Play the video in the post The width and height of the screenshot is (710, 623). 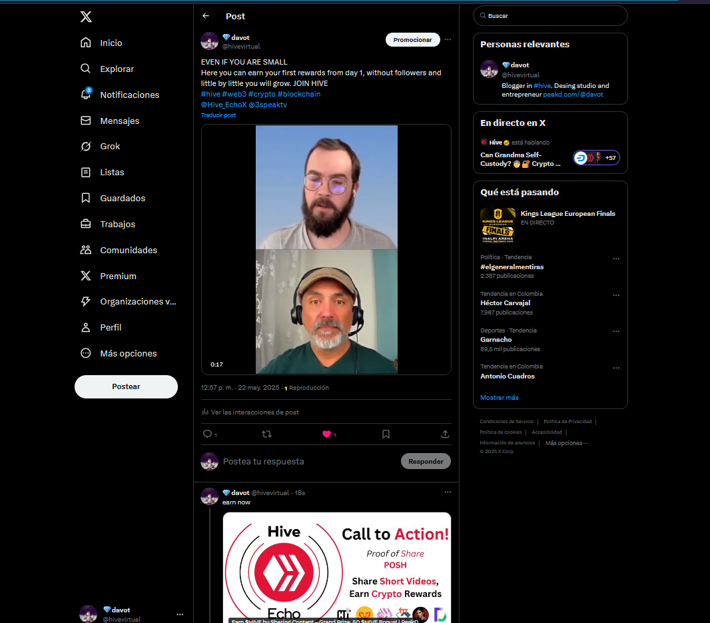[326, 250]
